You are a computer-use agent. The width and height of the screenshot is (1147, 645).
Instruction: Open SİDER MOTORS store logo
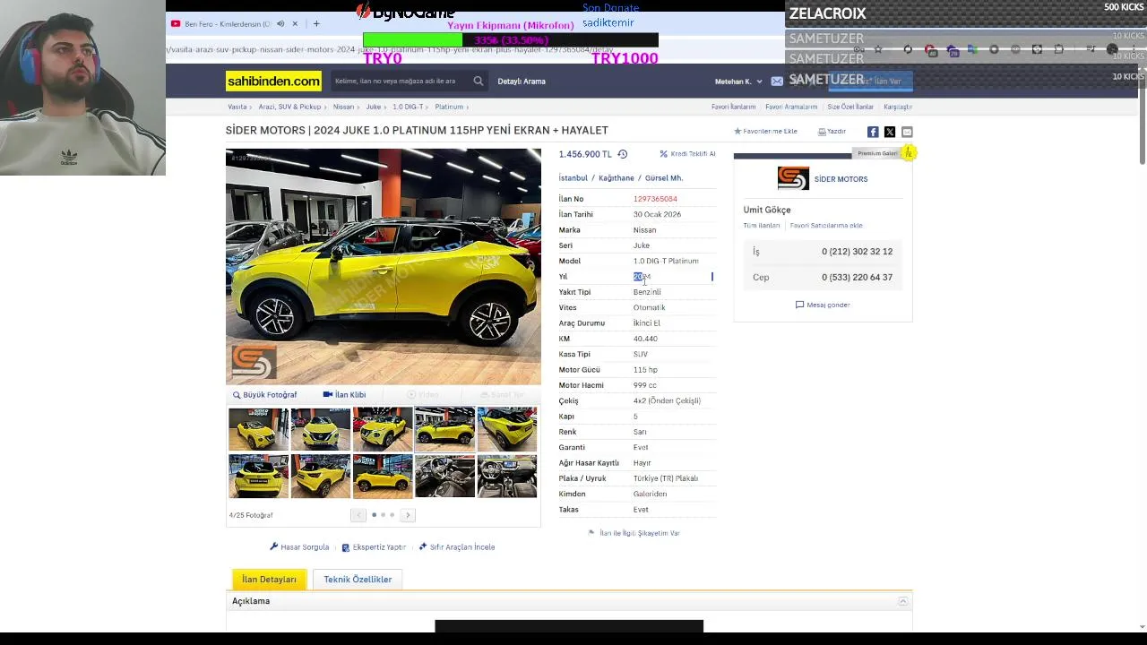(x=793, y=178)
